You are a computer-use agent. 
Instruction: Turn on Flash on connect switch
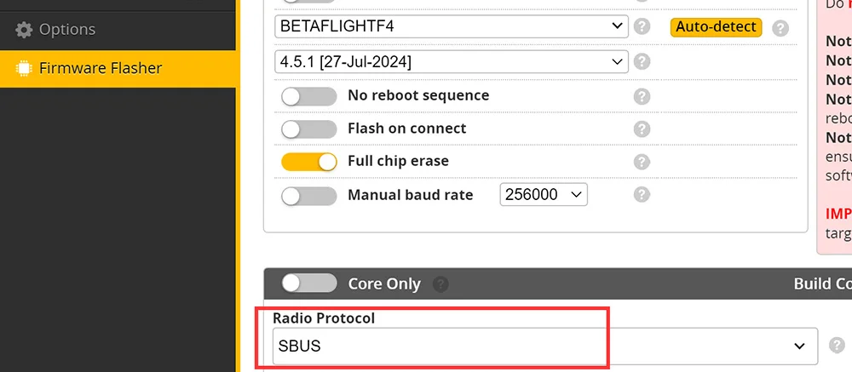[x=308, y=129]
